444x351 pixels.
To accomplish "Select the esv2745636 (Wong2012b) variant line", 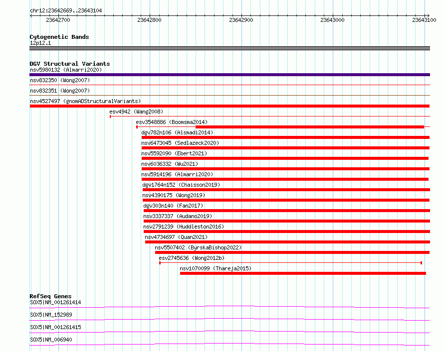I will [290, 263].
